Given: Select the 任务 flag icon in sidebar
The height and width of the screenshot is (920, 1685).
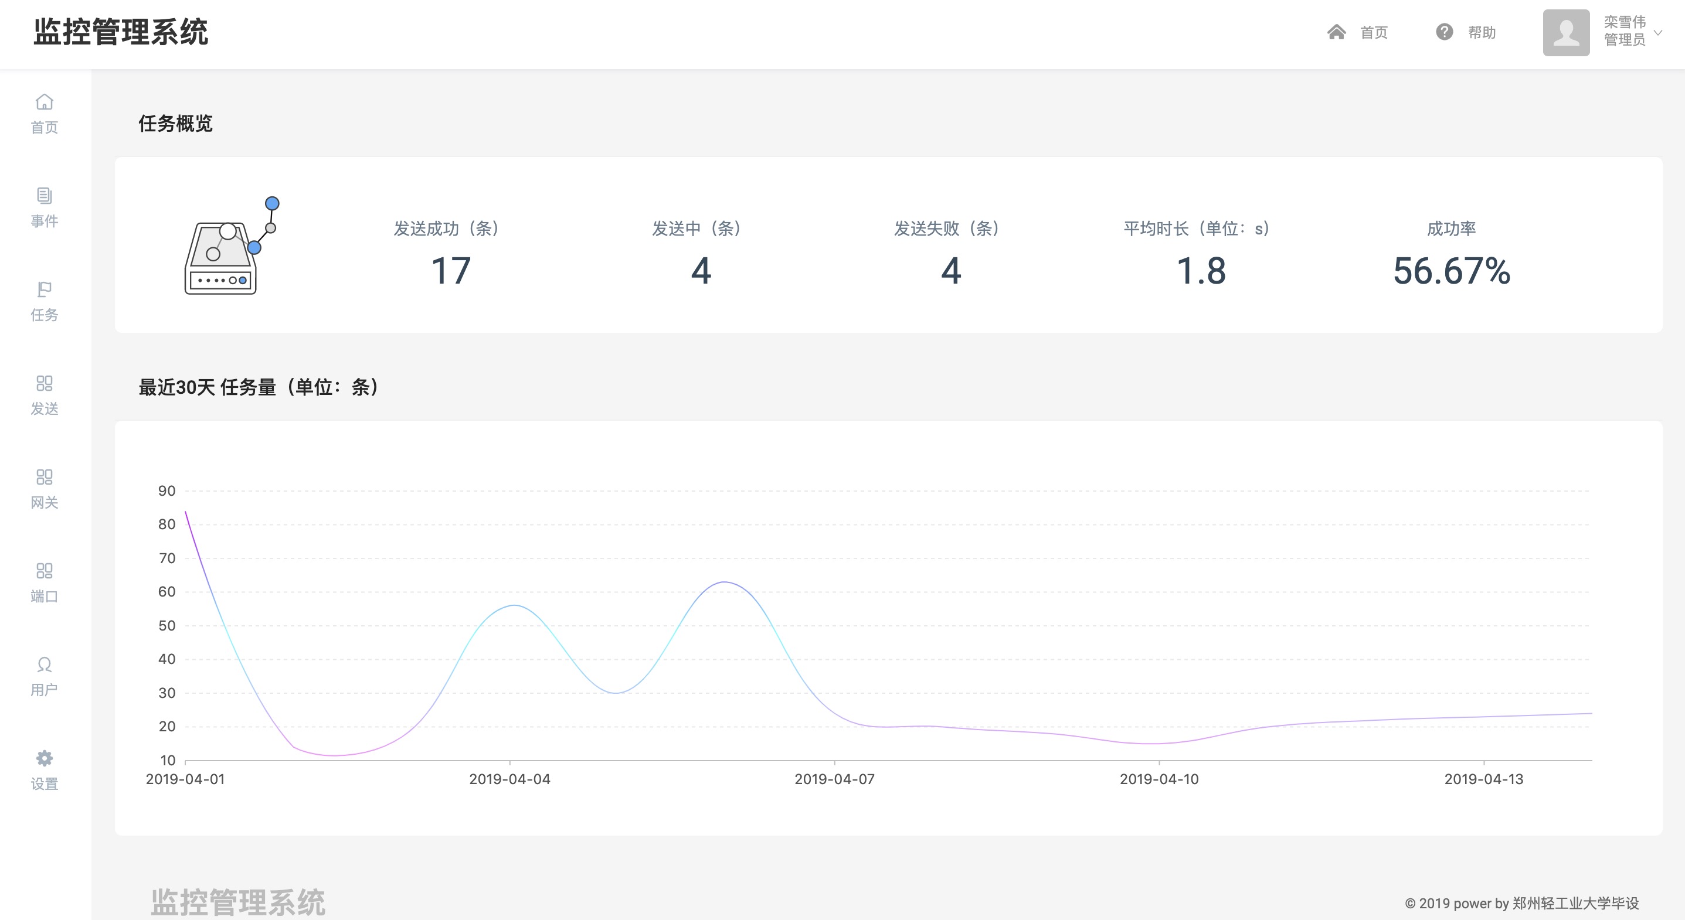Looking at the screenshot, I should [44, 289].
